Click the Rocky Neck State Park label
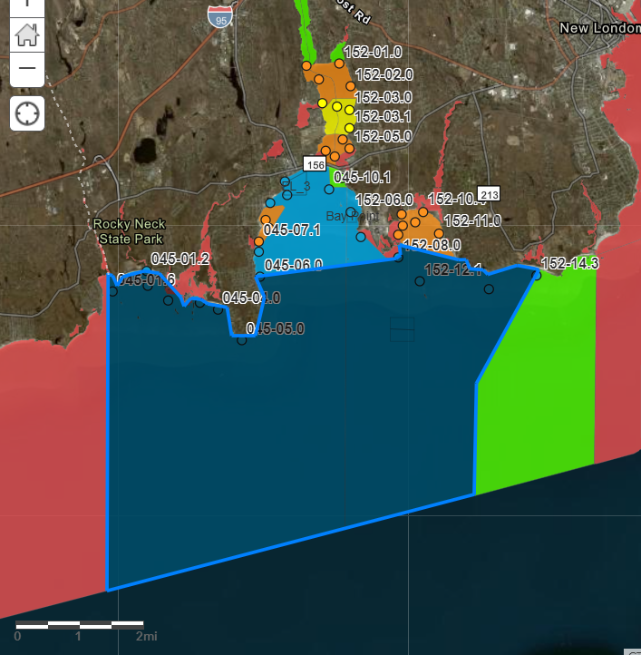 (129, 231)
